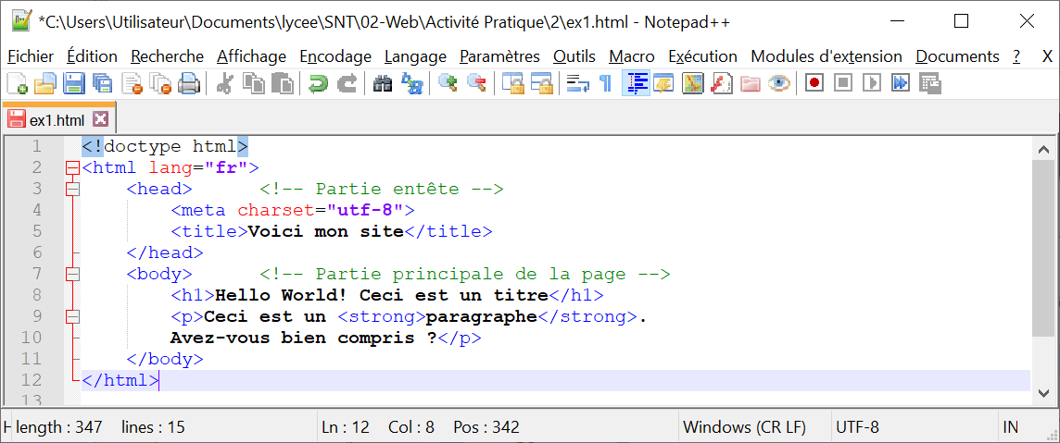Open Find with binoculars icon

pyautogui.click(x=383, y=83)
